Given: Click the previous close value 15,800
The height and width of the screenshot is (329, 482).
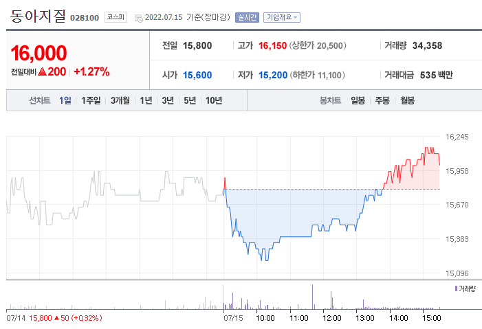Looking at the screenshot, I should click(x=197, y=46).
